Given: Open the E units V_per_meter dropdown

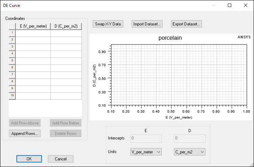Looking at the screenshot, I should click(146, 152).
